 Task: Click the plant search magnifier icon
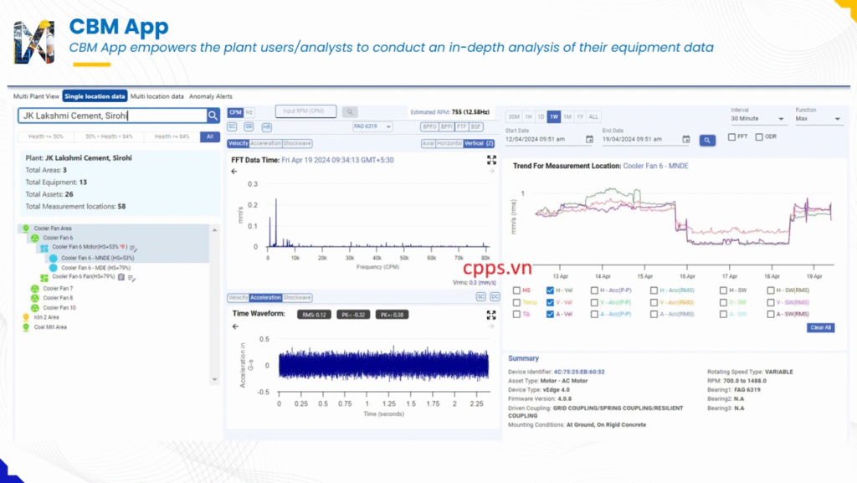[x=213, y=116]
